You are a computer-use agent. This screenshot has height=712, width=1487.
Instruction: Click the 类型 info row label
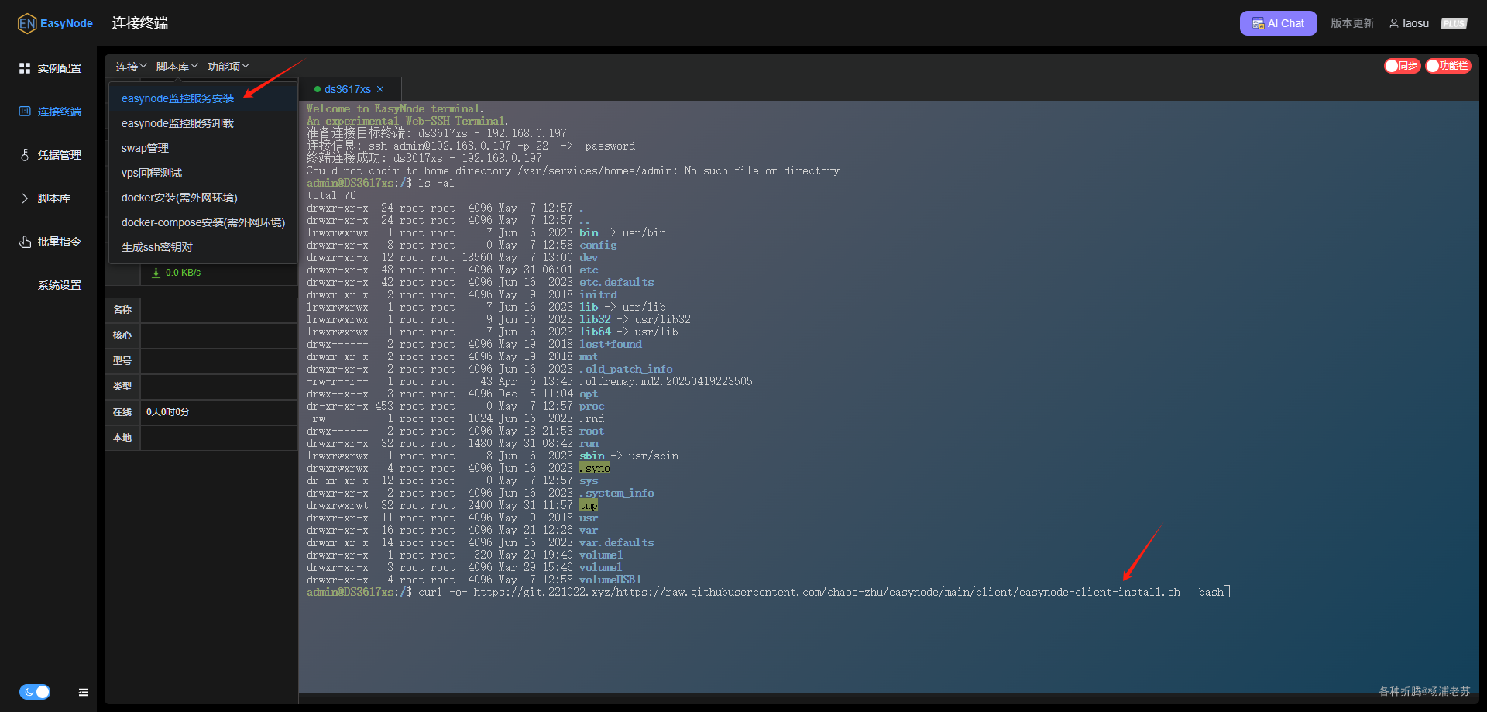click(x=122, y=387)
